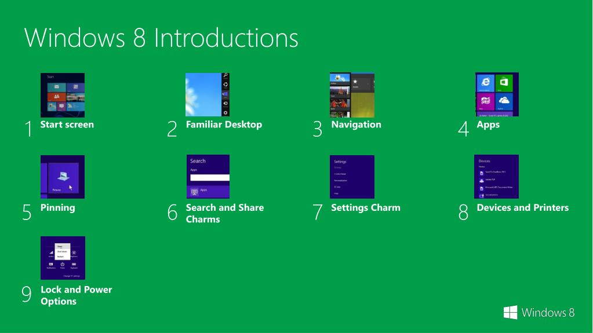Open the Start screen thumbnail
The height and width of the screenshot is (333, 593).
coord(63,95)
